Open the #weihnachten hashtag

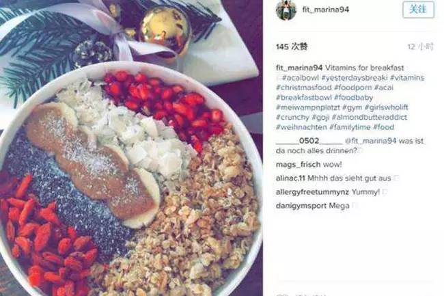(301, 127)
